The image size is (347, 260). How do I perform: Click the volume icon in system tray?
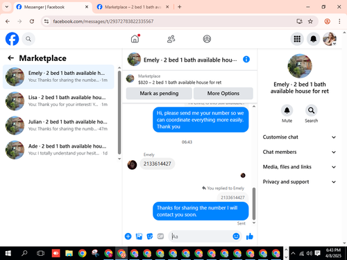pyautogui.click(x=309, y=253)
